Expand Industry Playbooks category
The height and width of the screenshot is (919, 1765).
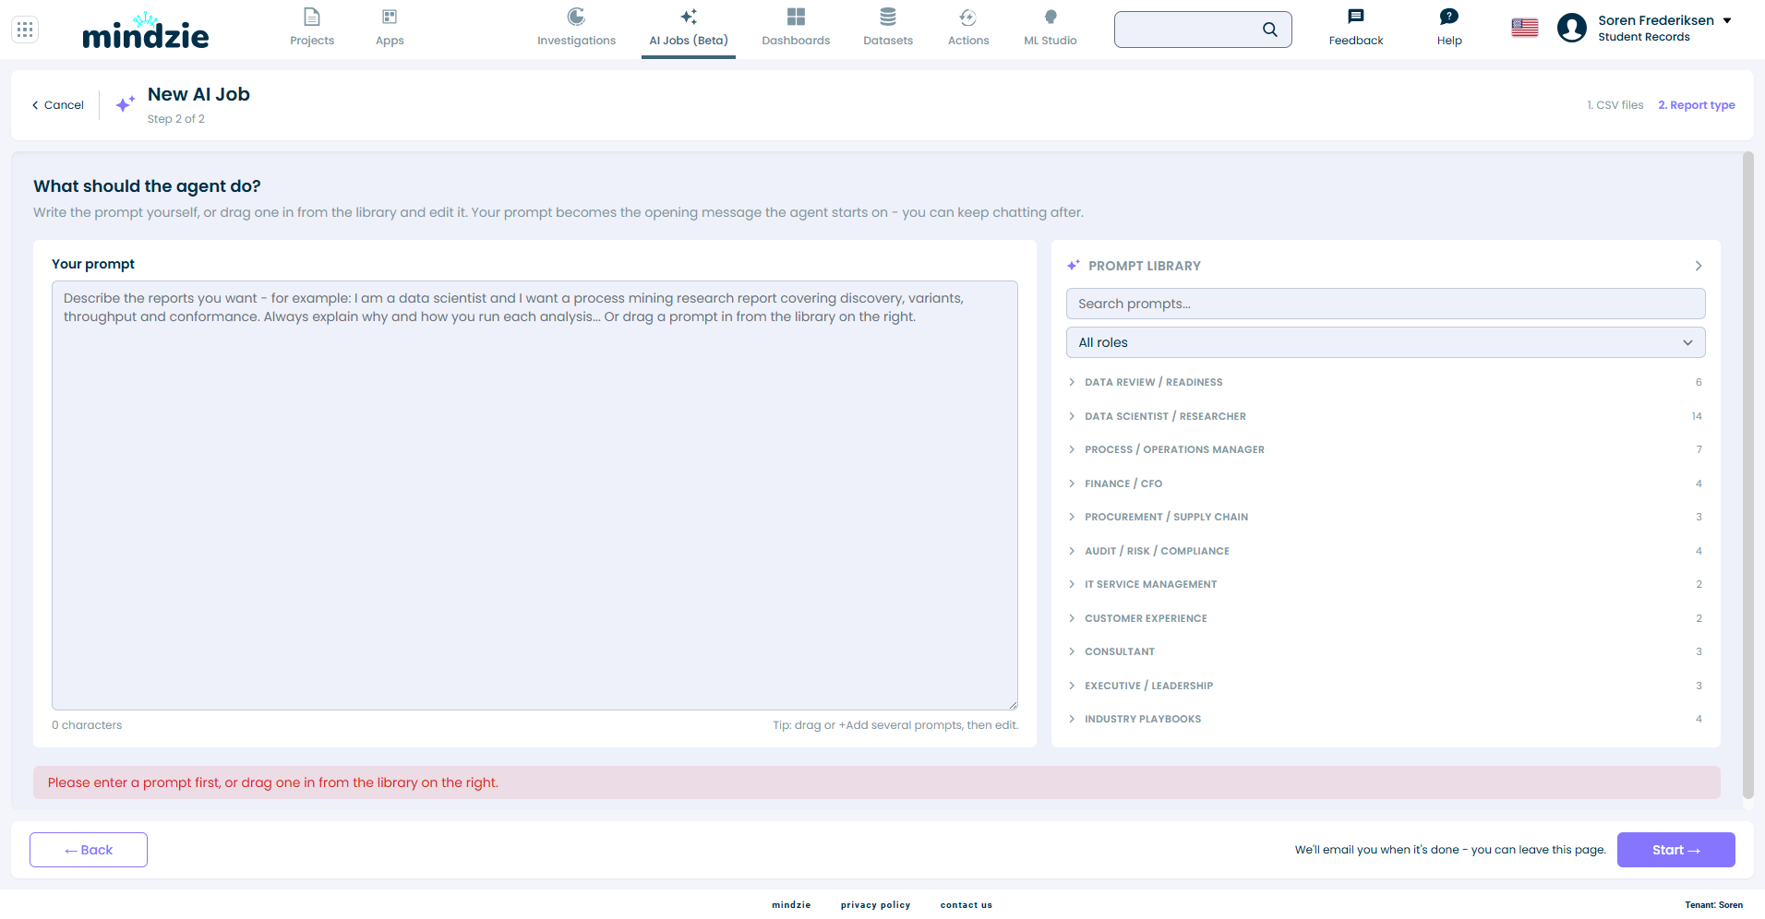click(1386, 719)
